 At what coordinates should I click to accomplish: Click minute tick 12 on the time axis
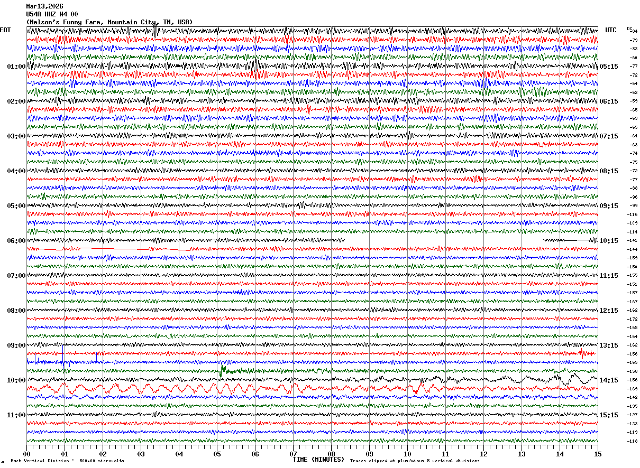[483, 454]
